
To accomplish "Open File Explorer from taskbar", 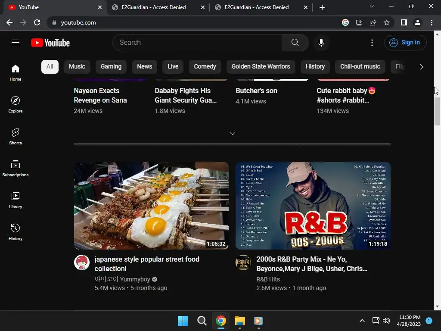I will pos(240,321).
